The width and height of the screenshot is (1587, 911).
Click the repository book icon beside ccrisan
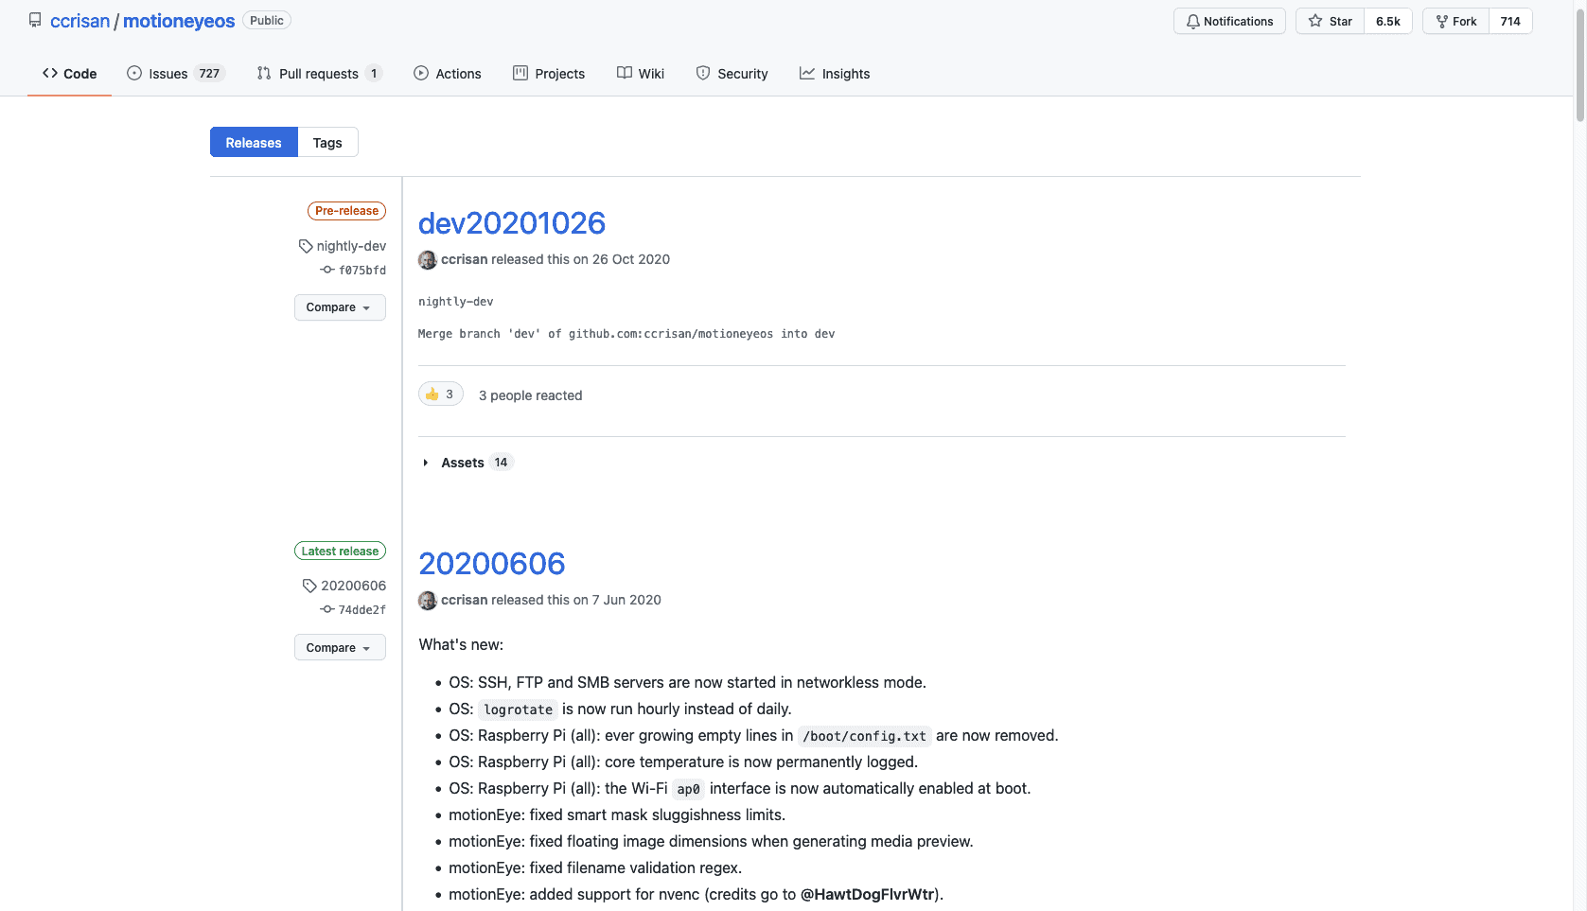pos(35,20)
